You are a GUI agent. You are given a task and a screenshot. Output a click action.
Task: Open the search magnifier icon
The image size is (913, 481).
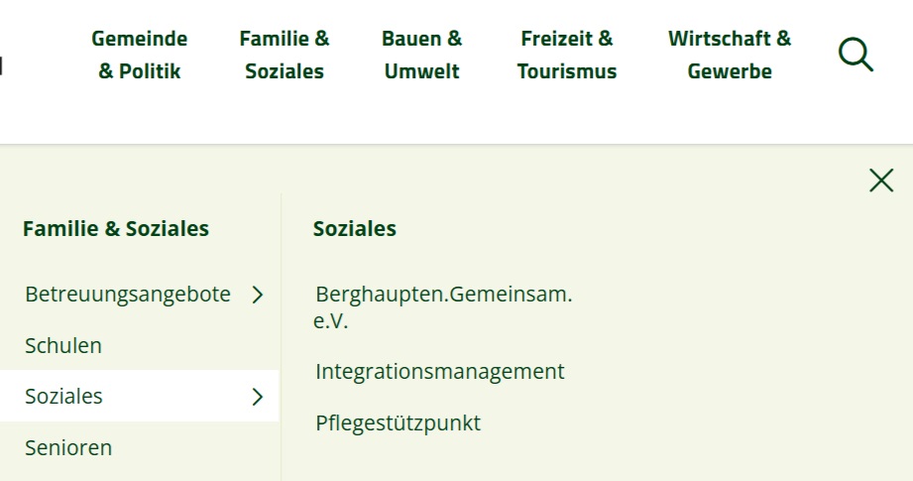856,55
